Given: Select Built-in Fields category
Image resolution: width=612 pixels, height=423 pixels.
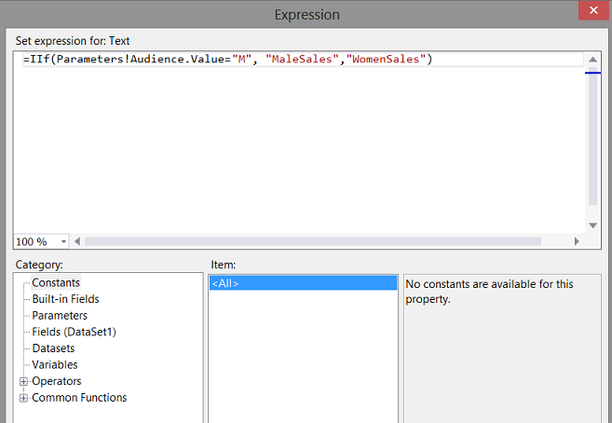Looking at the screenshot, I should point(65,299).
